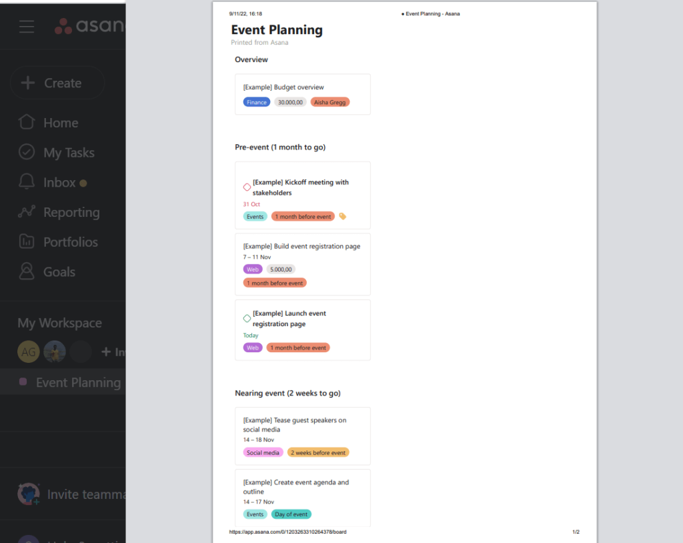Click the Inbox bell icon

[28, 182]
